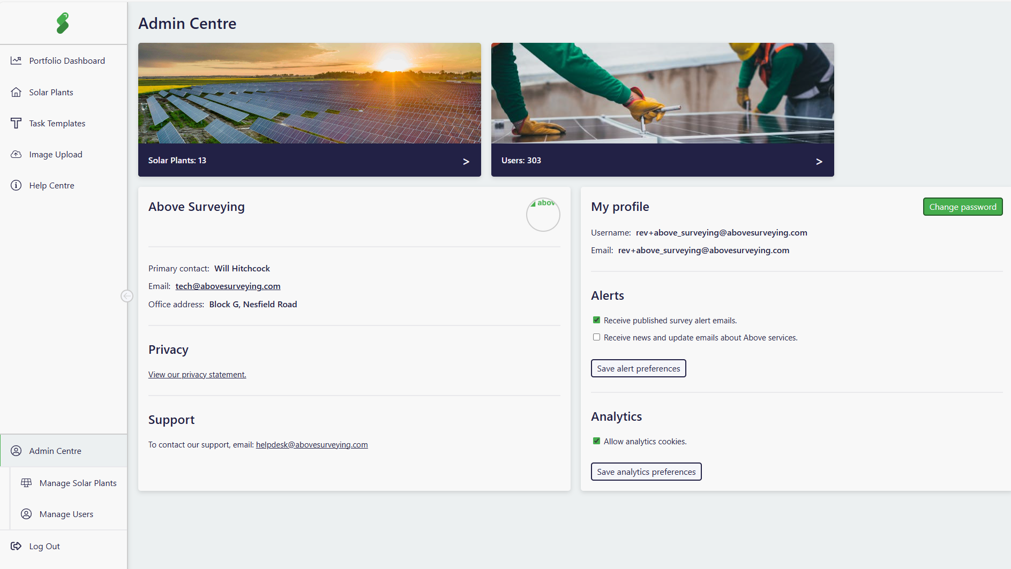Select the Task Templates icon
Screen dimensions: 1011x569
click(16, 123)
